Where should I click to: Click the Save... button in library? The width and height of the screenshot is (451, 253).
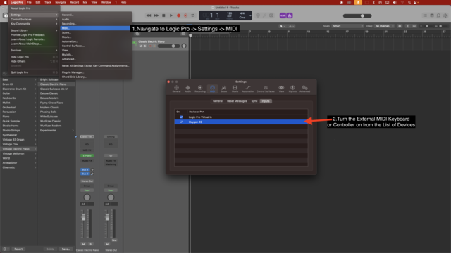pos(66,249)
